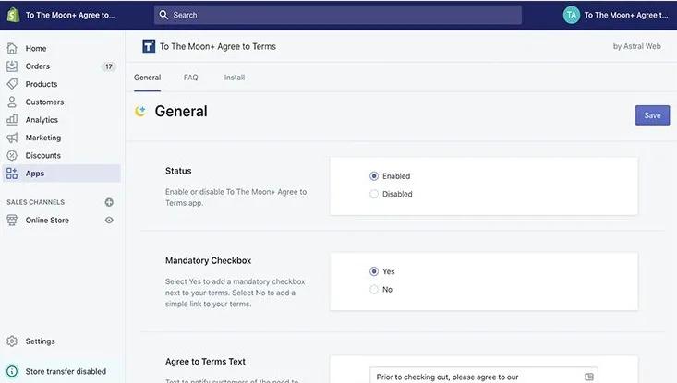Click the Customers person icon
677x383 pixels.
click(x=12, y=102)
